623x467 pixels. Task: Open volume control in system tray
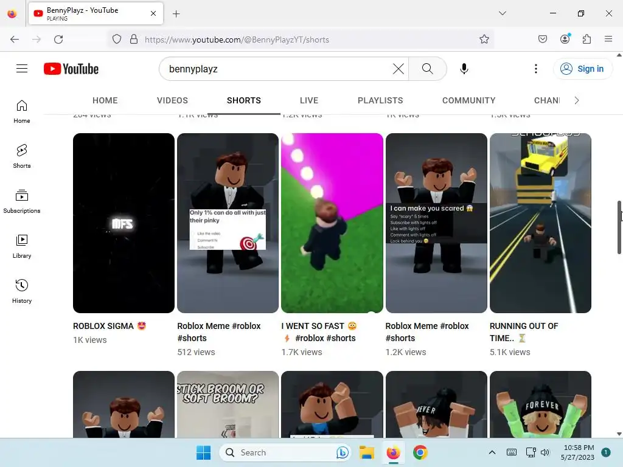[x=545, y=452]
